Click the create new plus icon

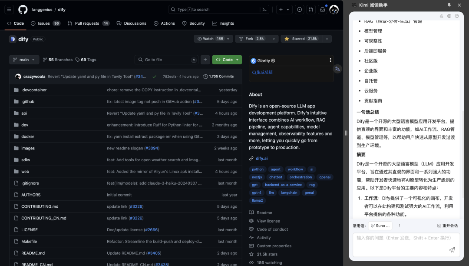[281, 10]
